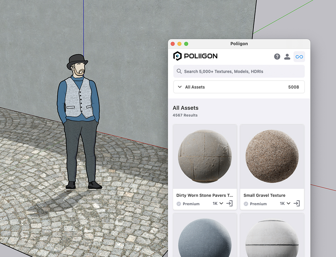Select the Small Gravel Texture sphere preview
This screenshot has height=257, width=336.
point(272,156)
